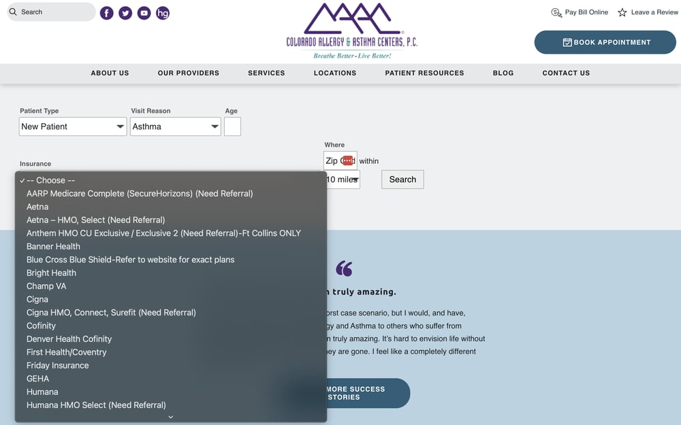The image size is (681, 425).
Task: Open the Facebook social icon
Action: (106, 13)
